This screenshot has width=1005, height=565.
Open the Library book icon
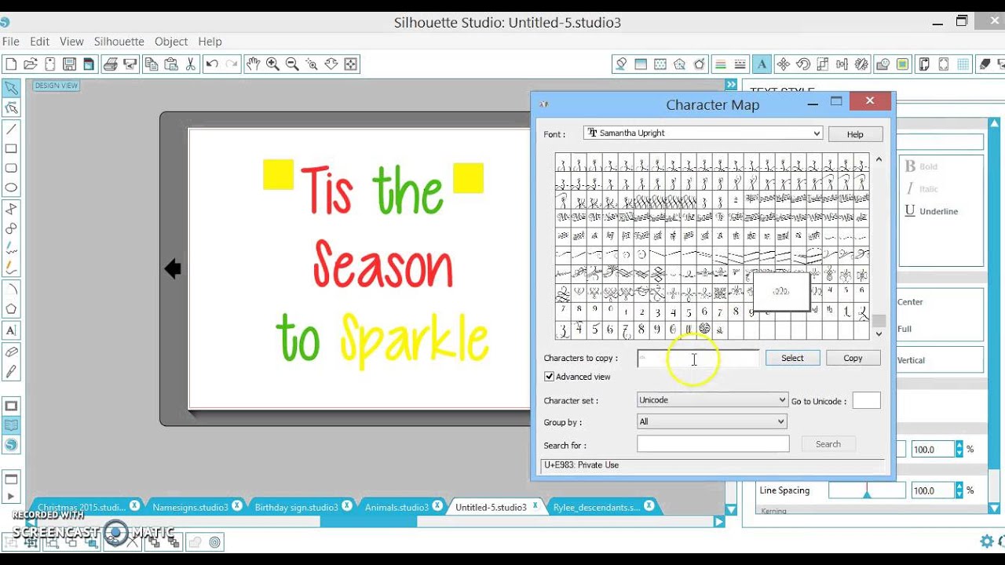11,425
